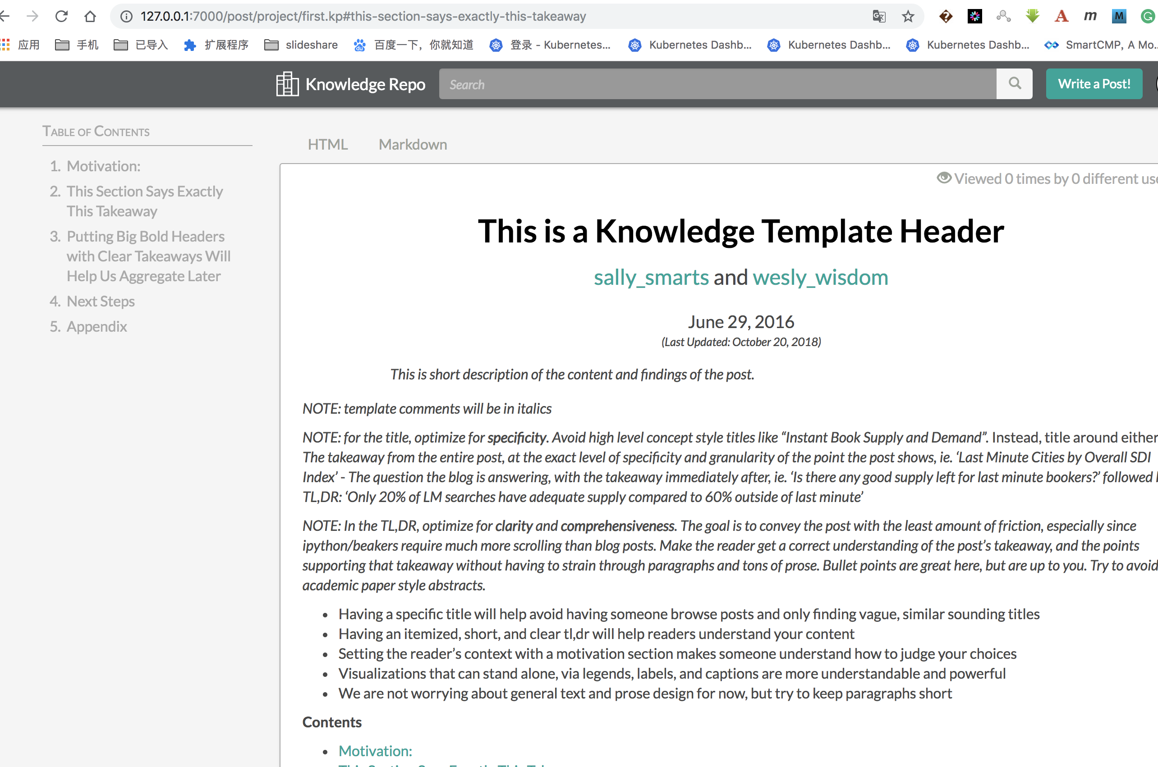1158x767 pixels.
Task: Click the Knowledge Repo logo
Action: pos(287,84)
